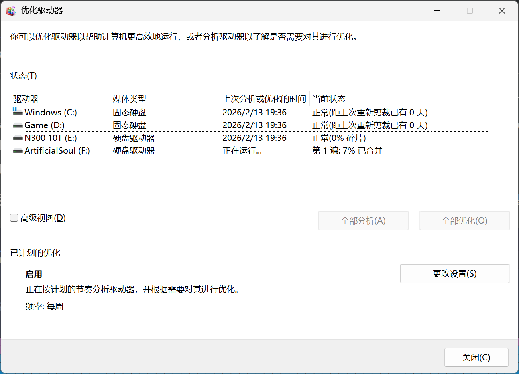Select the Game (D:) drive row
519x374 pixels.
[x=250, y=125]
